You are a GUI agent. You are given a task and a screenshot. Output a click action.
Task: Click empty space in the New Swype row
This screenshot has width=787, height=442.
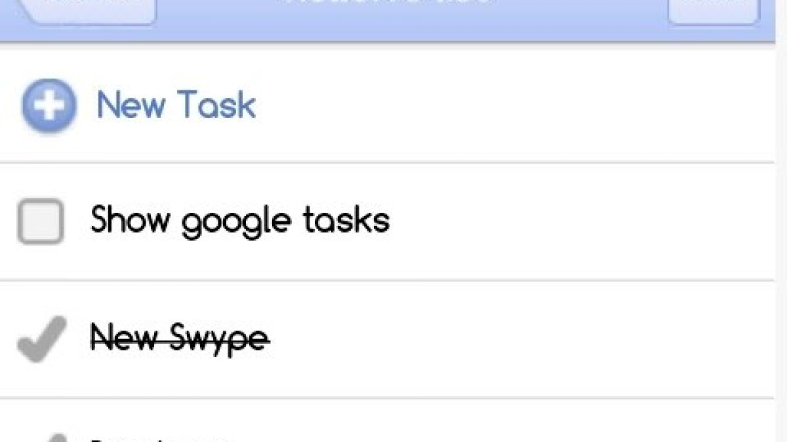tap(525, 339)
